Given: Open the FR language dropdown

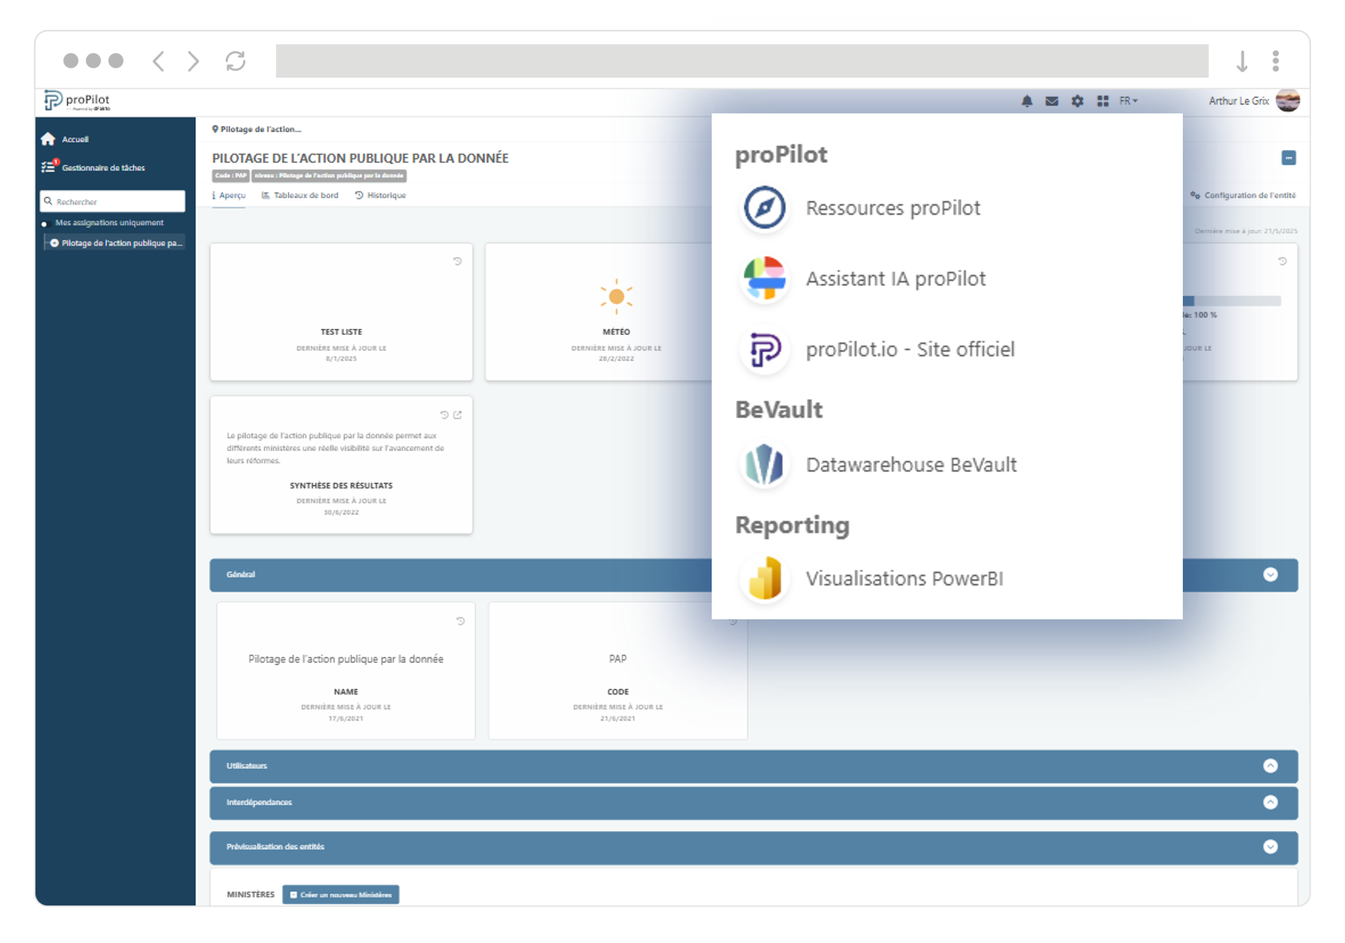Looking at the screenshot, I should (1128, 101).
